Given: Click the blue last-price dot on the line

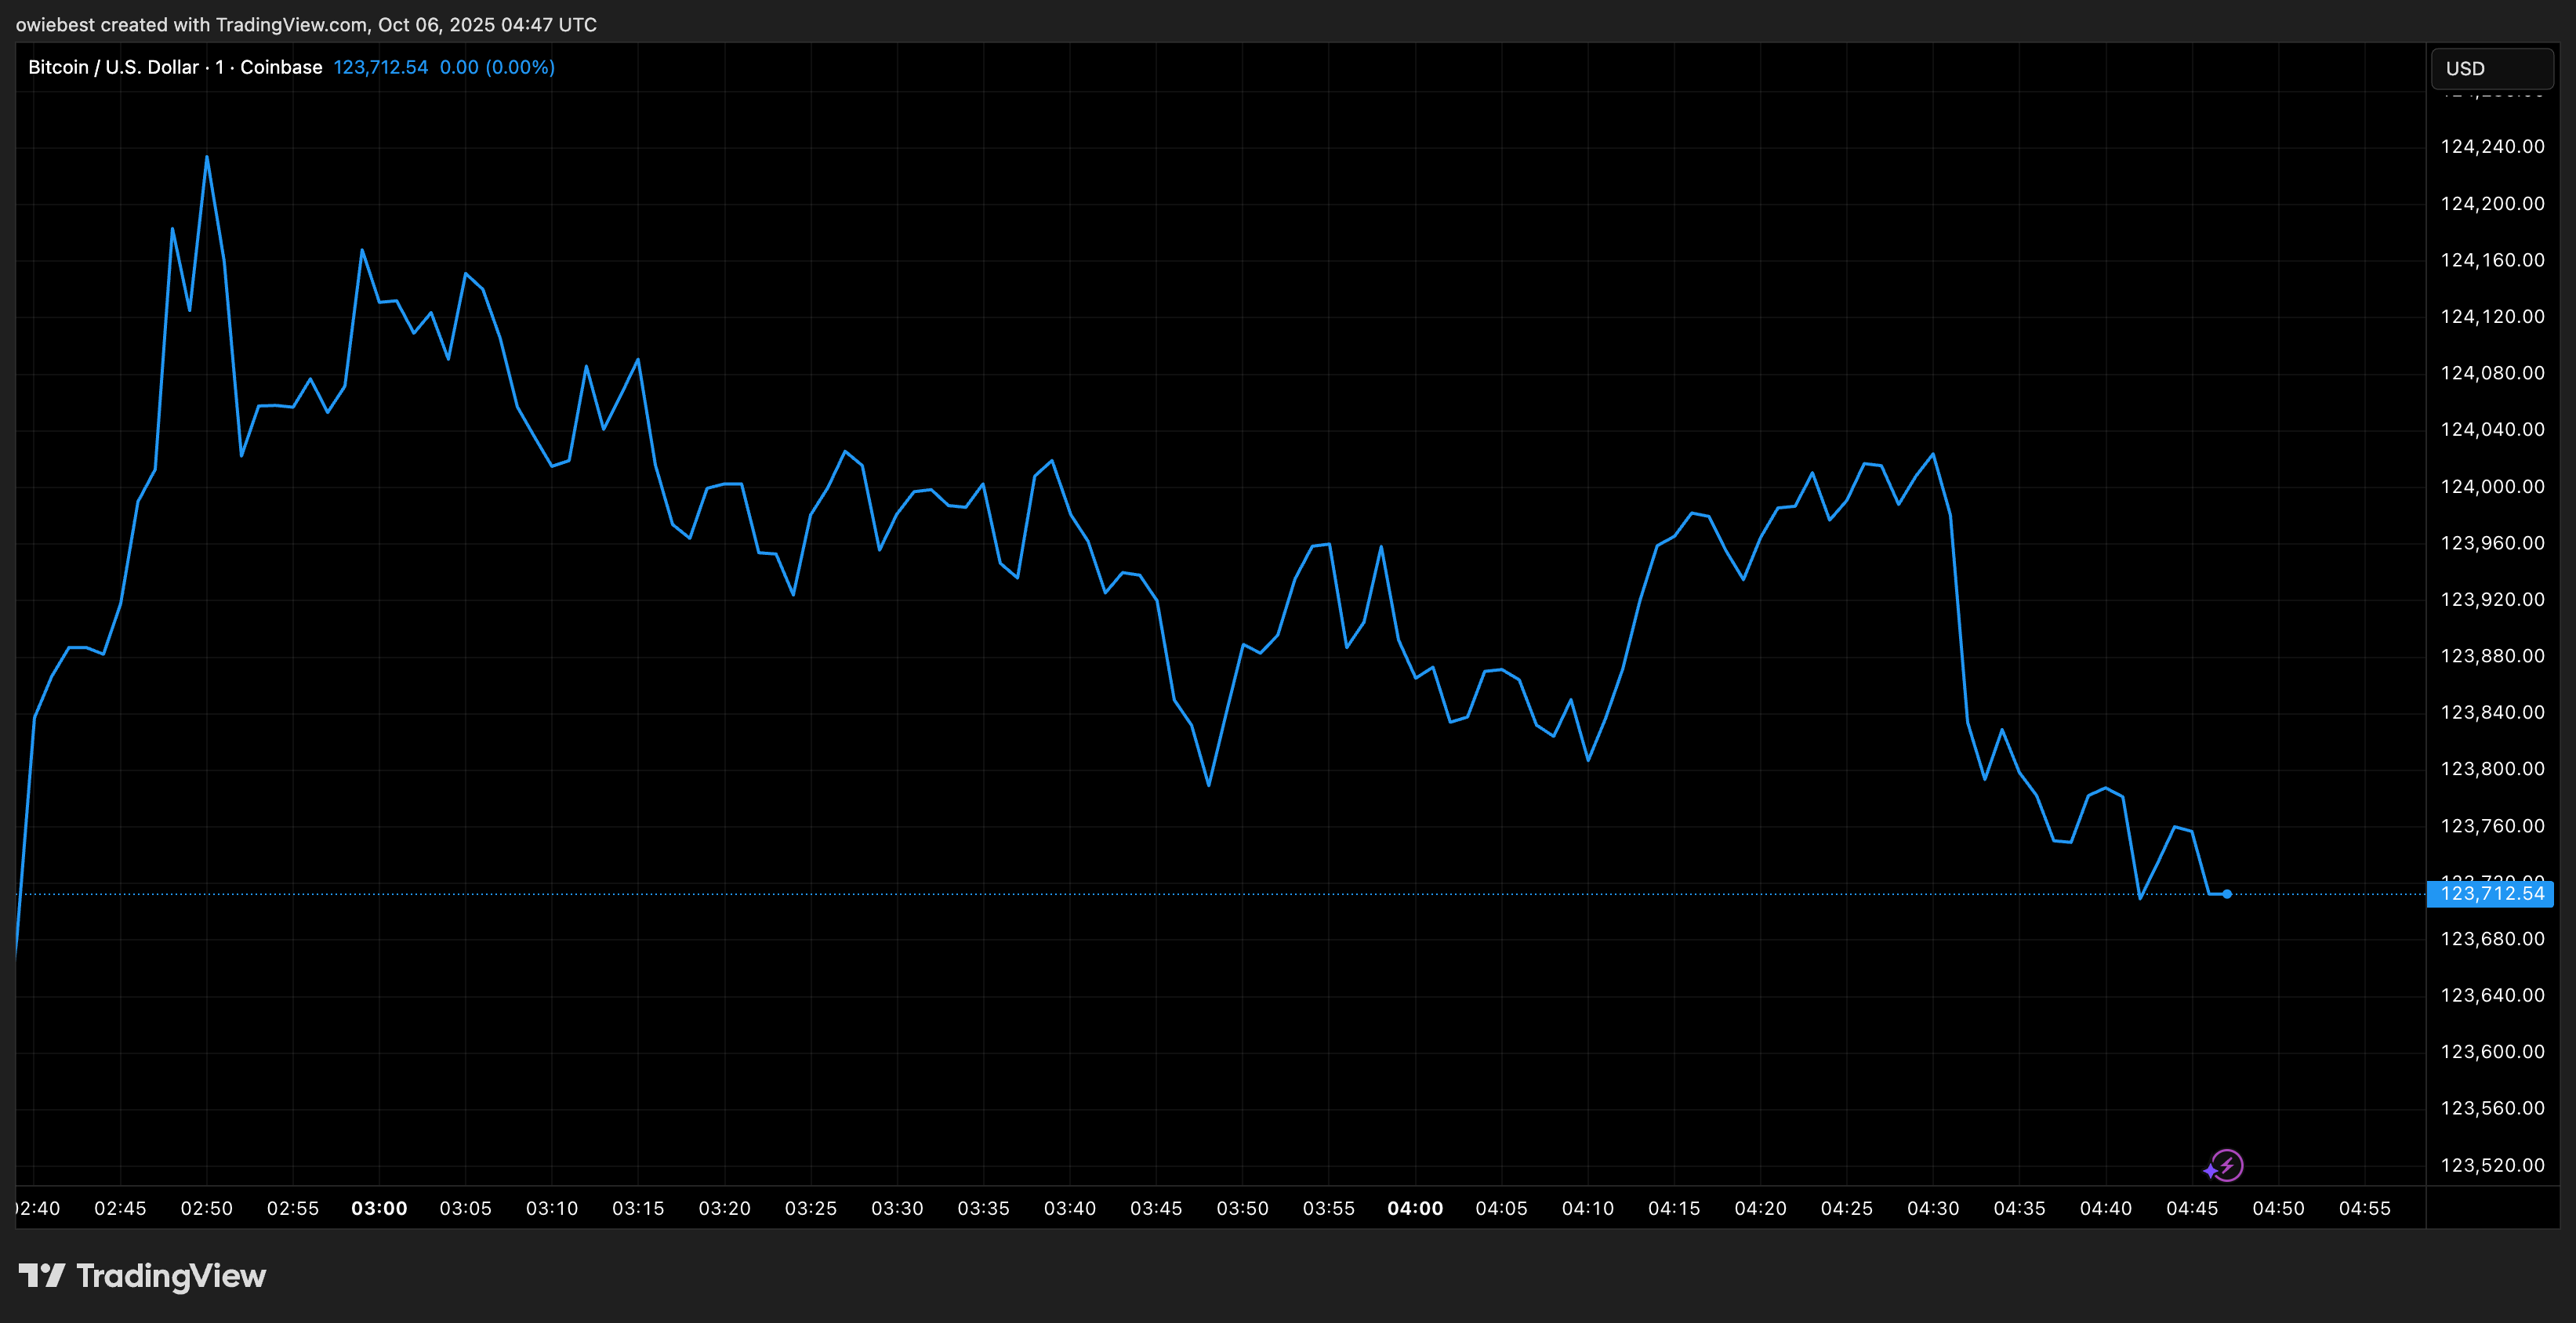Looking at the screenshot, I should pos(2227,894).
